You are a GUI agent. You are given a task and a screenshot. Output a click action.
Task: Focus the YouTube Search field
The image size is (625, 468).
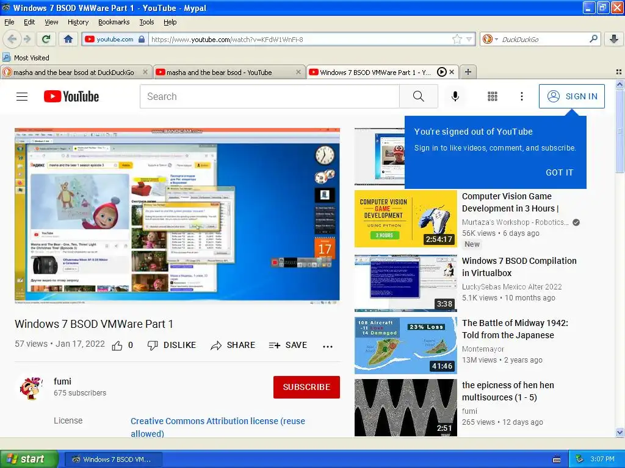coord(269,96)
